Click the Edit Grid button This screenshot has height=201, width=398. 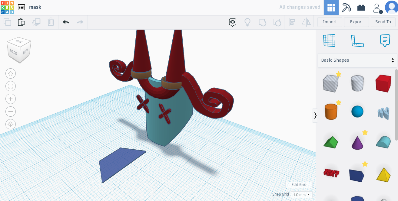coord(299,185)
